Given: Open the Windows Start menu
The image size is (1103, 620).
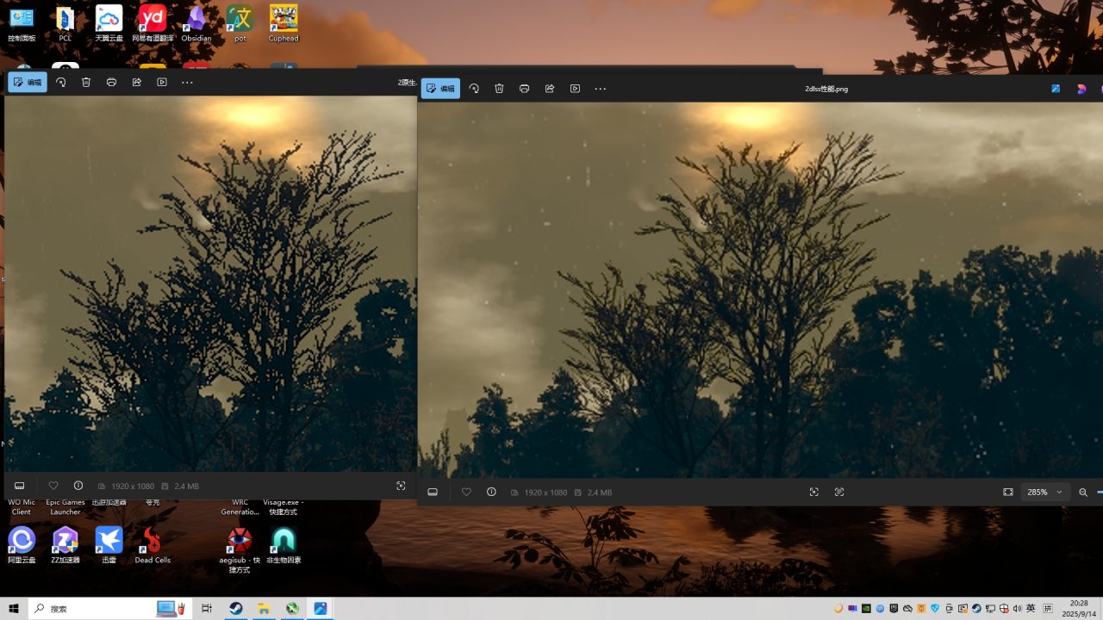Looking at the screenshot, I should [x=14, y=609].
